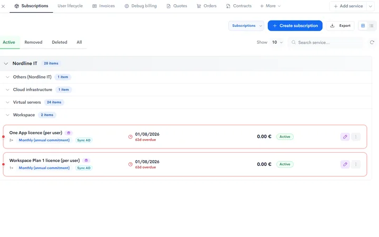The height and width of the screenshot is (237, 379).
Task: Click the overdue clock icon on Workspace Plan row
Action: tap(131, 164)
